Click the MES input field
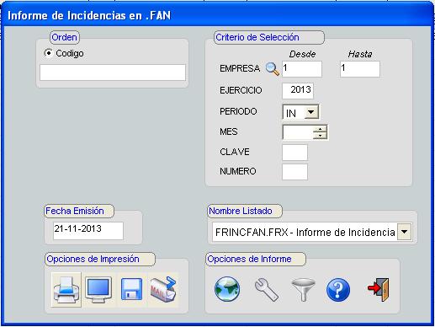 click(298, 132)
